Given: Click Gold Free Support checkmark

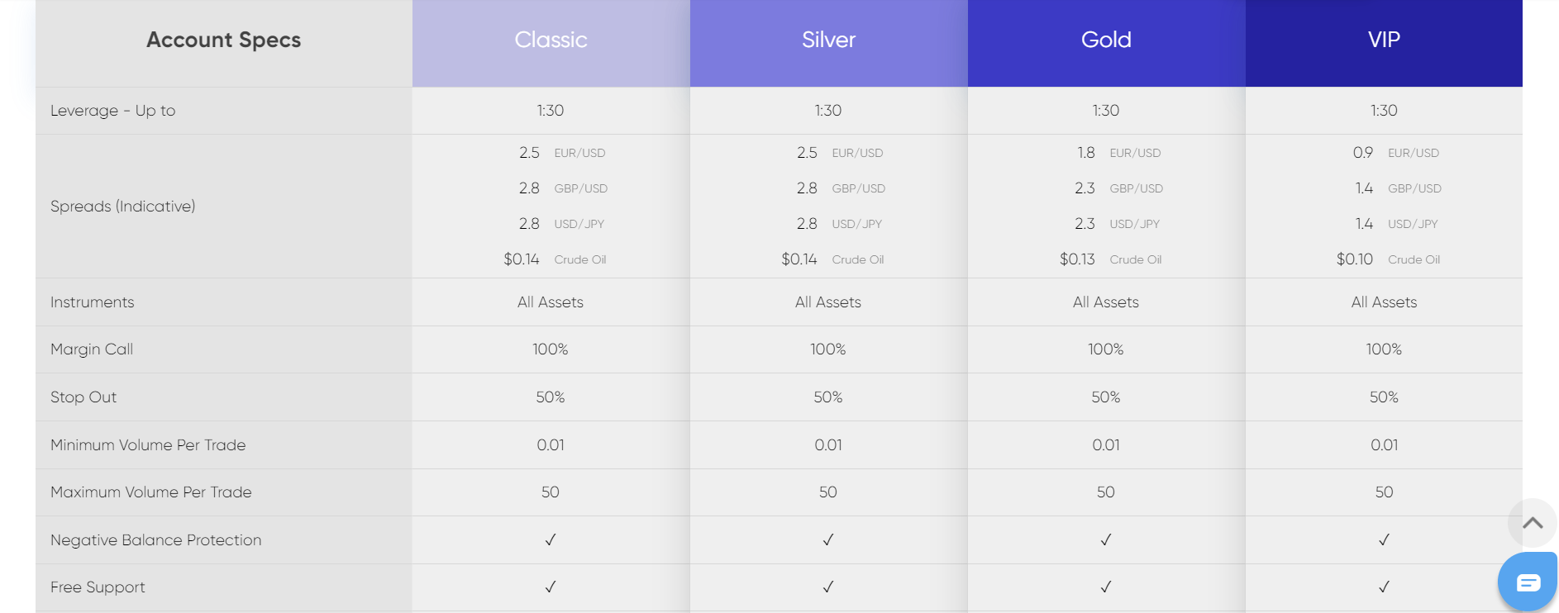Looking at the screenshot, I should click(1106, 587).
